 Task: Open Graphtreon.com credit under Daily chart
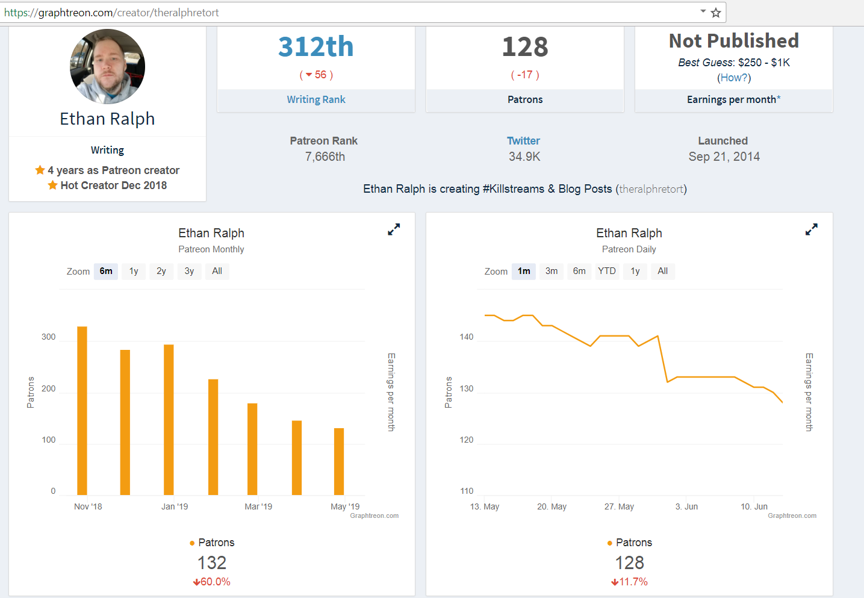792,515
